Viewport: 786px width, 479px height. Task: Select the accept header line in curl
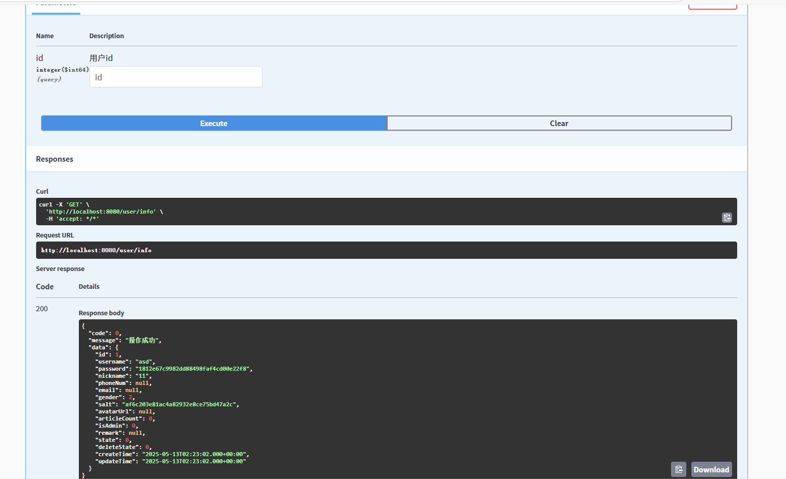pos(72,219)
